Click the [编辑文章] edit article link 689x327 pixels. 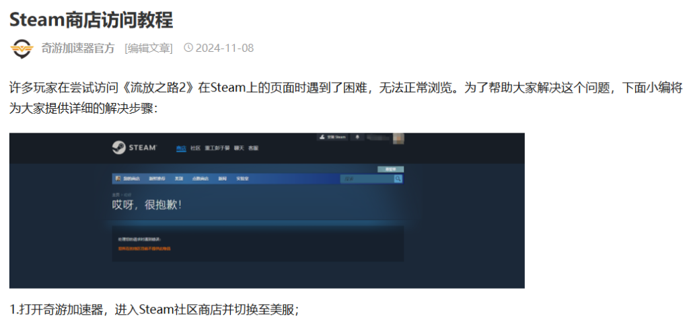coord(149,48)
